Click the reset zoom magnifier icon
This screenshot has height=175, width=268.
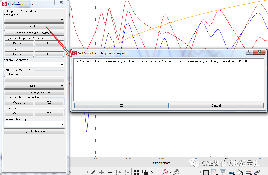(x=177, y=172)
